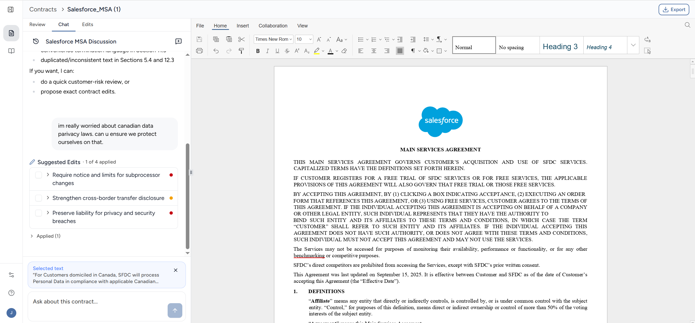Image resolution: width=695 pixels, height=323 pixels.
Task: Switch to the Edits tab
Action: click(x=87, y=24)
